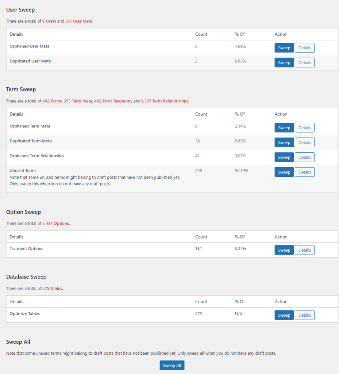Viewport: 339px width, 374px height.
Task: Sweep the Duplicated Term Meta entries
Action: tap(284, 142)
